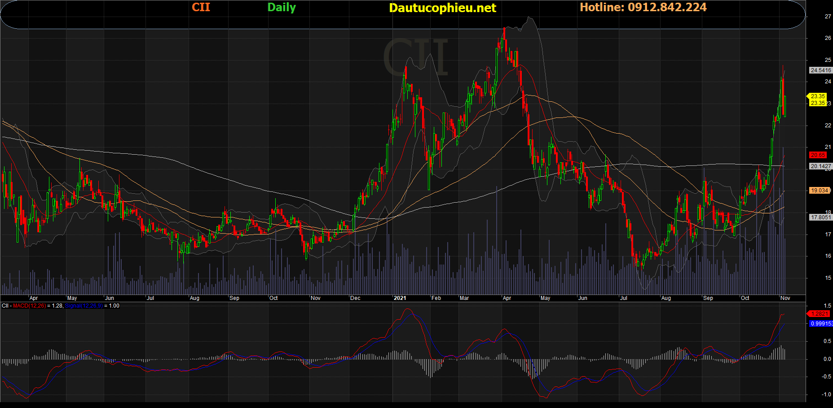Screen dimensions: 833x408
Task: Click the 2021 marker on time axis
Action: point(400,298)
